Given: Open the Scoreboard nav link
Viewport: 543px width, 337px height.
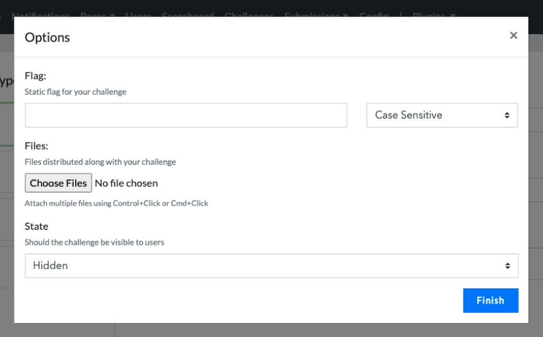Looking at the screenshot, I should (x=187, y=15).
